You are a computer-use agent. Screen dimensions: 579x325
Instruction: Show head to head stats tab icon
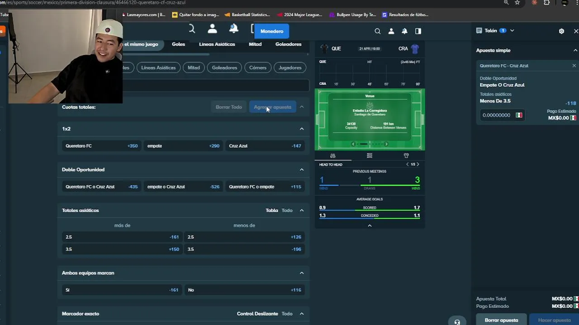click(333, 155)
